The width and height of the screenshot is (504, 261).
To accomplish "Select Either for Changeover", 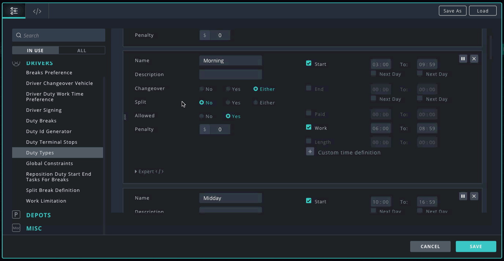I will point(256,89).
